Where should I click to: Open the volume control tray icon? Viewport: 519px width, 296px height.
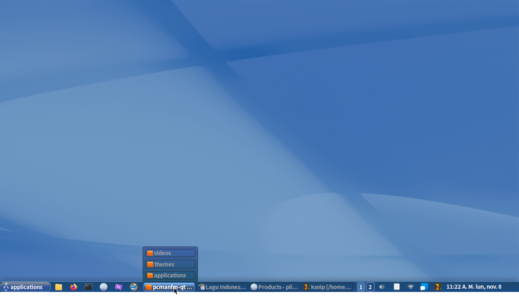pyautogui.click(x=382, y=287)
